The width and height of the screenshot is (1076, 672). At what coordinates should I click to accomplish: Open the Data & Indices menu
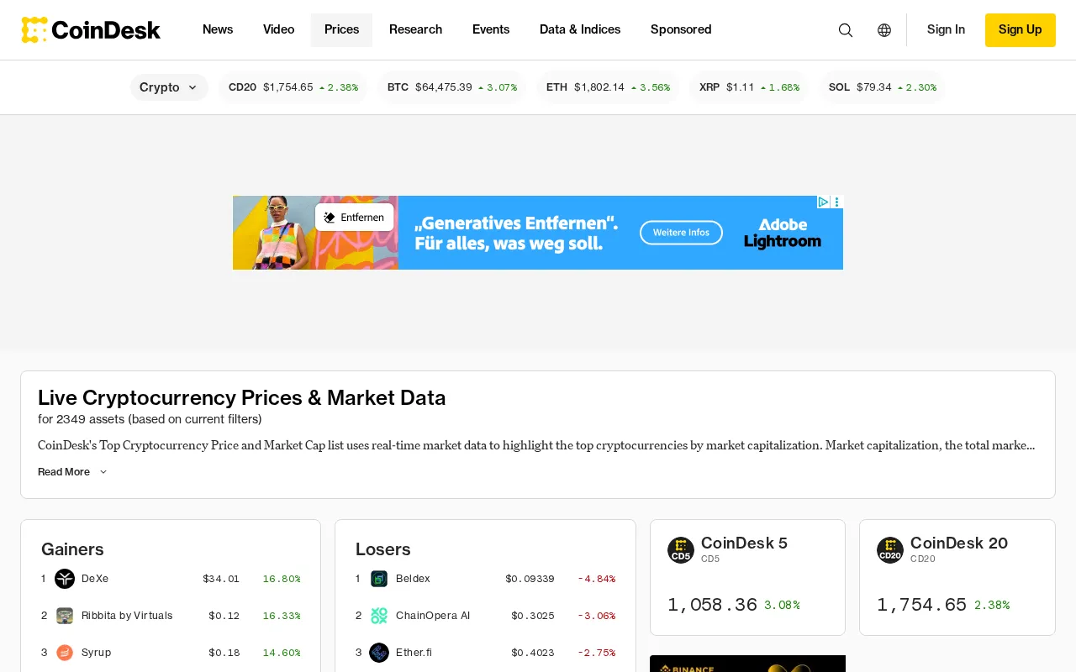coord(580,30)
